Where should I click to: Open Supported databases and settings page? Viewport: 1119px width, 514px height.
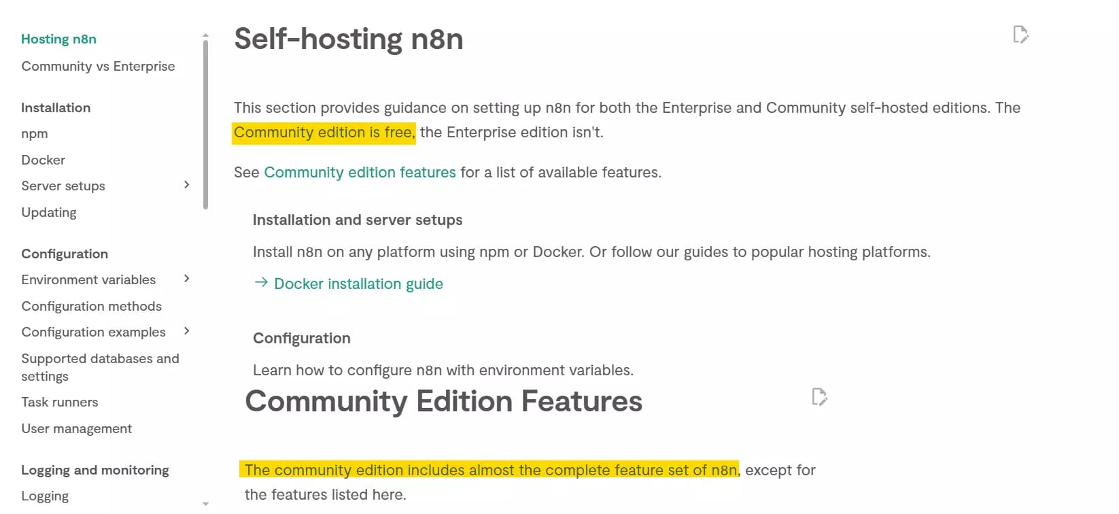(100, 367)
